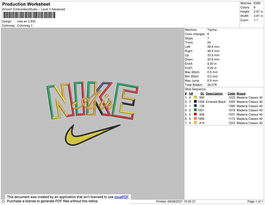Open the novaPDF hyperlink
The width and height of the screenshot is (265, 205).
[121, 197]
